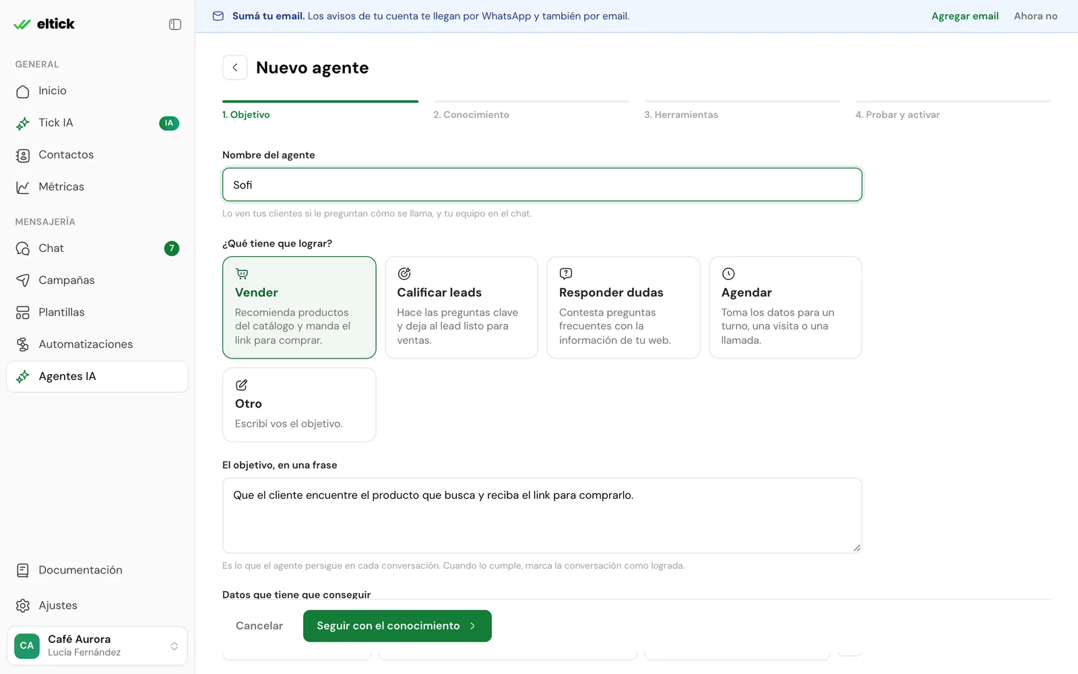Dismiss banner with Ahora no
The height and width of the screenshot is (674, 1078).
(1036, 16)
